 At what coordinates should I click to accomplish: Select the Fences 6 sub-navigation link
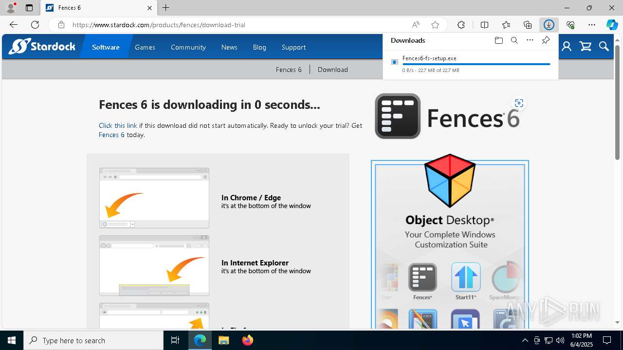(289, 70)
